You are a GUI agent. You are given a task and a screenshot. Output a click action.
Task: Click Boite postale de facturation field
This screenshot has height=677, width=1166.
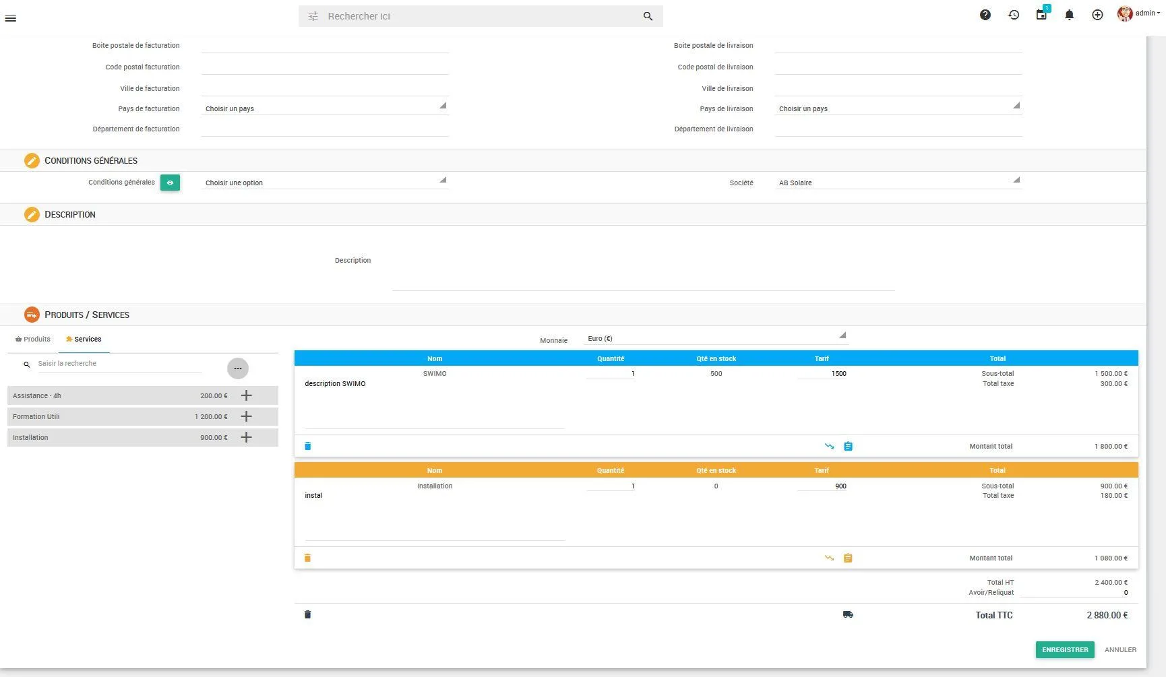click(325, 46)
